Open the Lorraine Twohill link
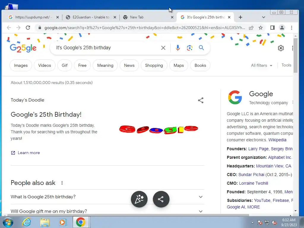The image size is (304, 228). pos(254,183)
